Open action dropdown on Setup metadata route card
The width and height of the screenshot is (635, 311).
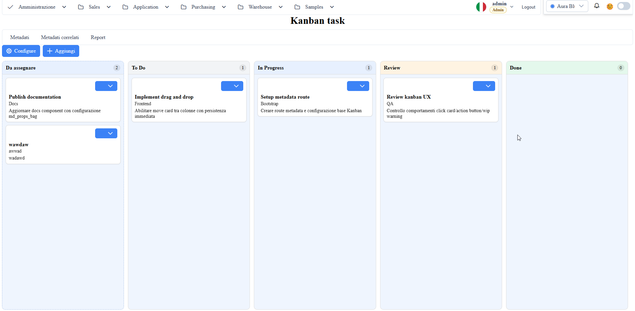358,86
